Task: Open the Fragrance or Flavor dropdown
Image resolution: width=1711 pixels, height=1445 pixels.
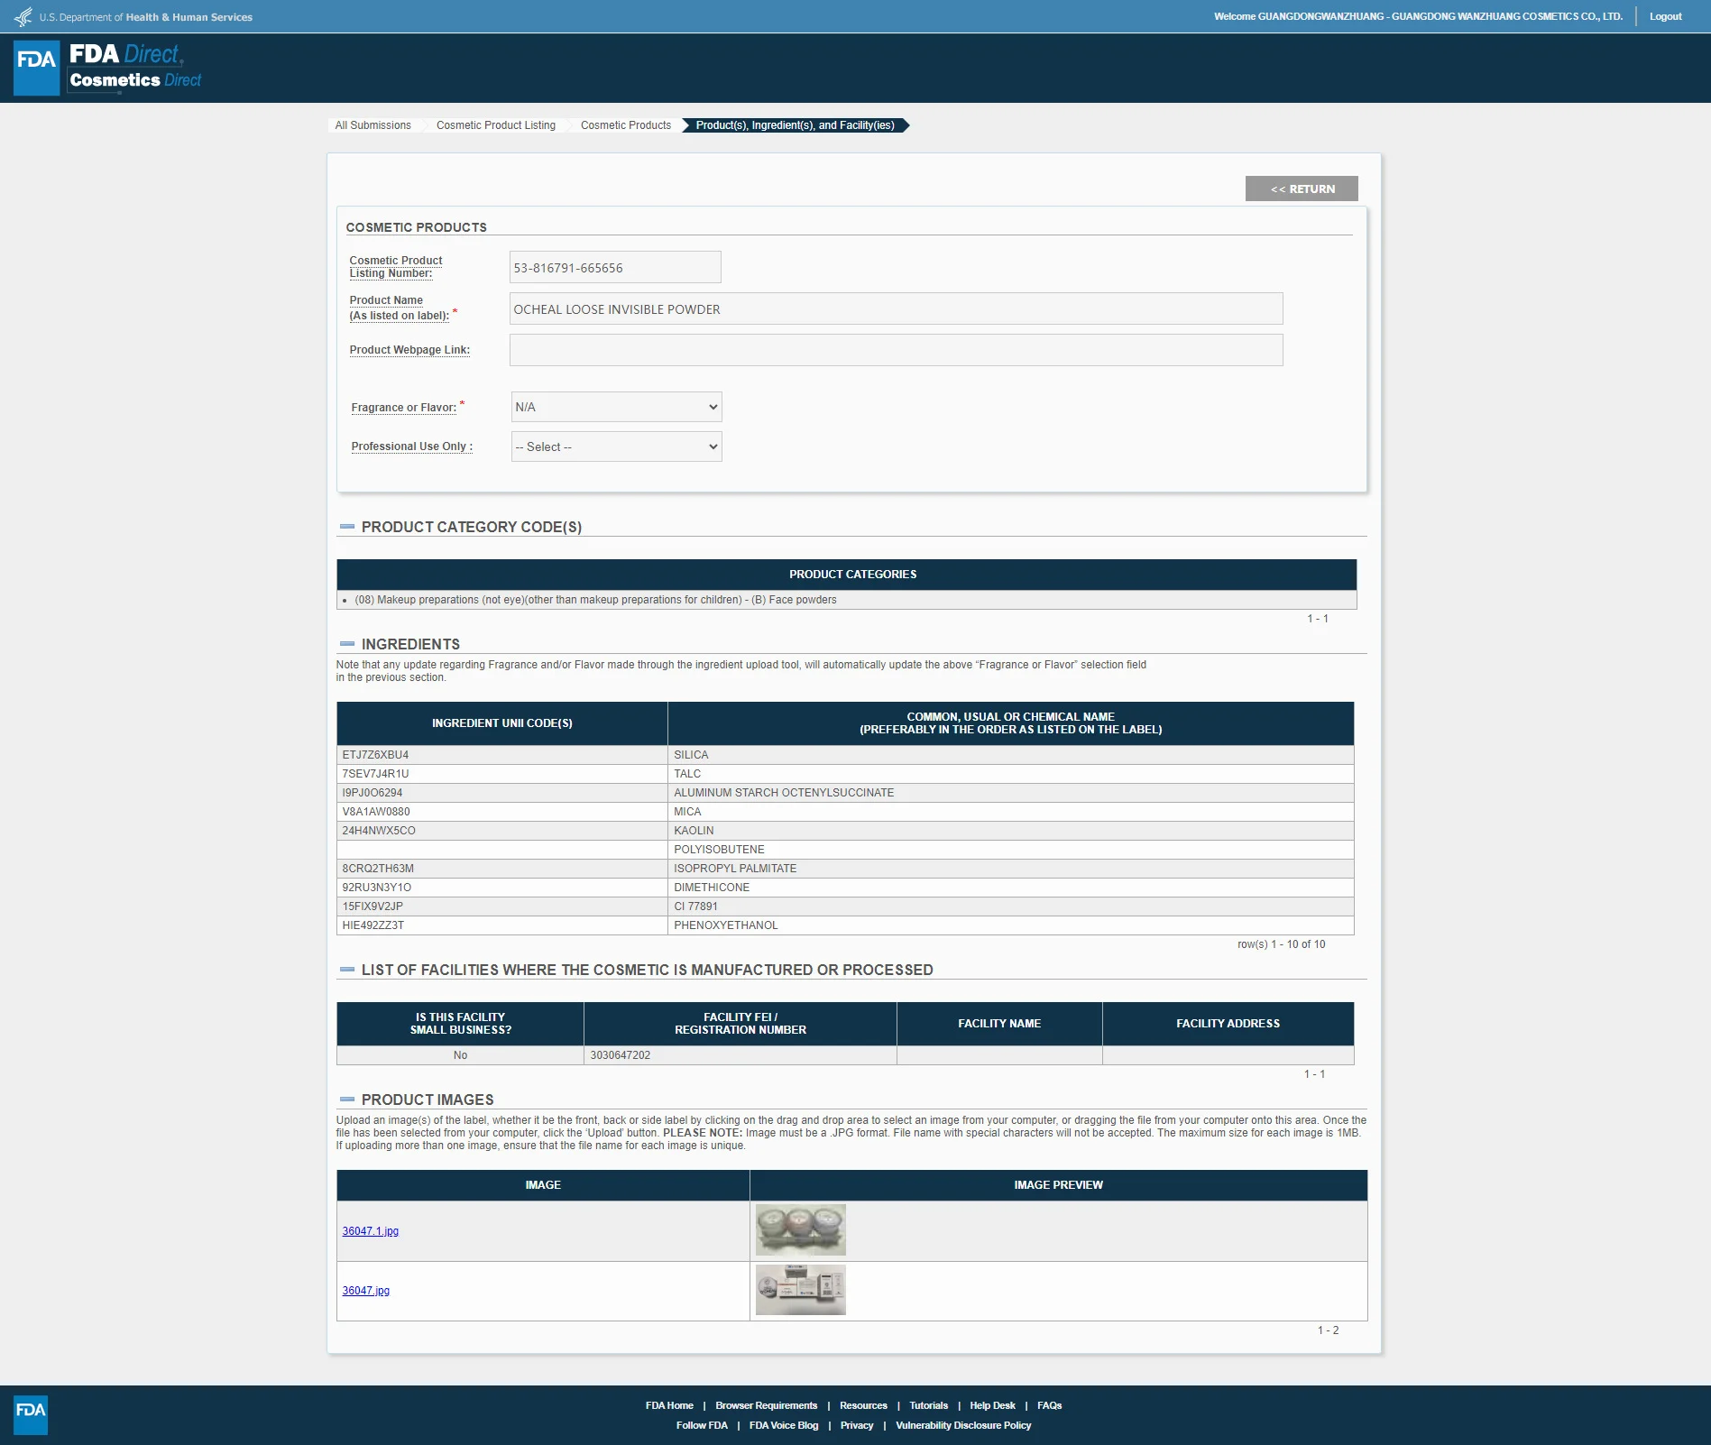Action: coord(616,407)
